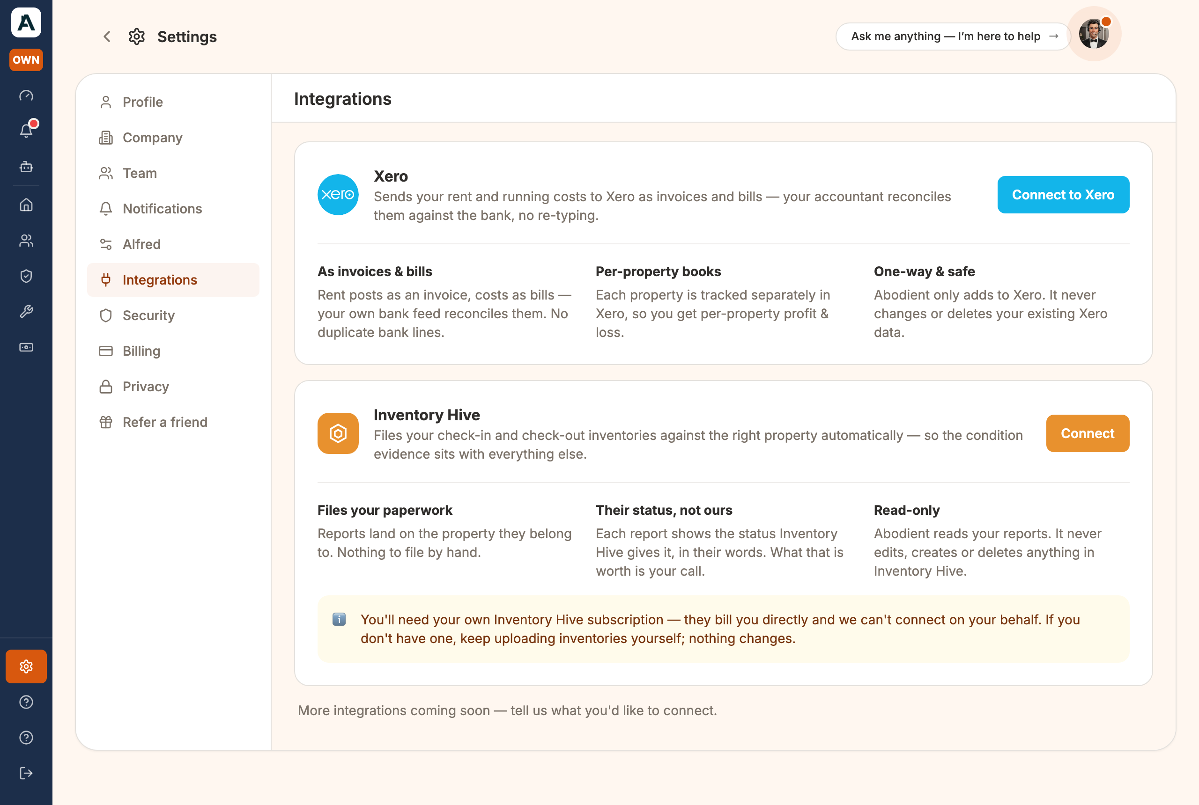
Task: Click the upper help question-mark icon
Action: pos(26,702)
